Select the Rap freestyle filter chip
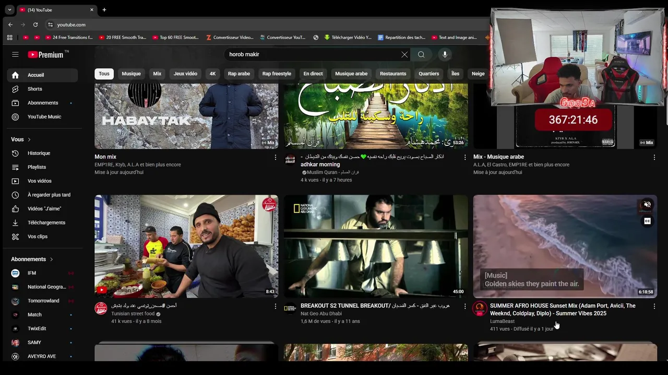The height and width of the screenshot is (375, 668). [277, 73]
